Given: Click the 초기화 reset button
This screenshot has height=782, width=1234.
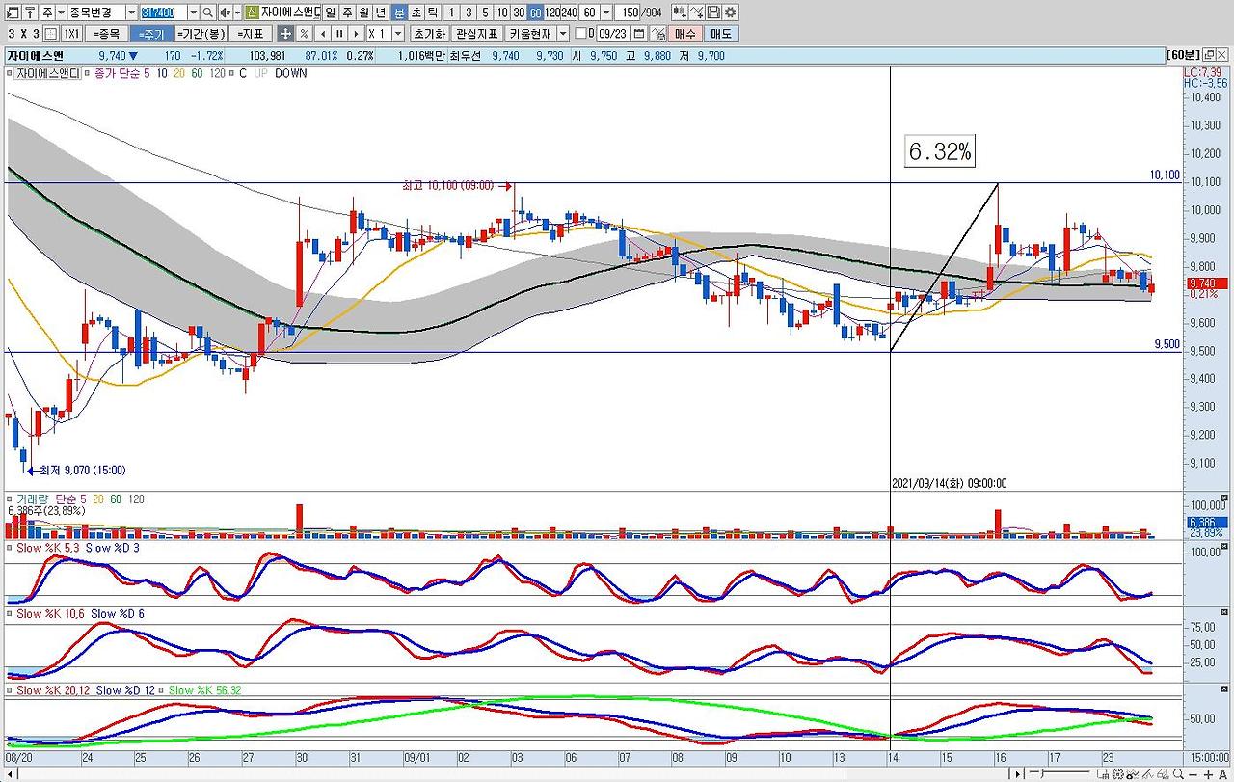Looking at the screenshot, I should point(428,34).
